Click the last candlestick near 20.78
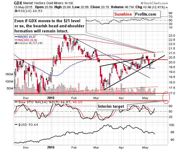 coord(154,55)
